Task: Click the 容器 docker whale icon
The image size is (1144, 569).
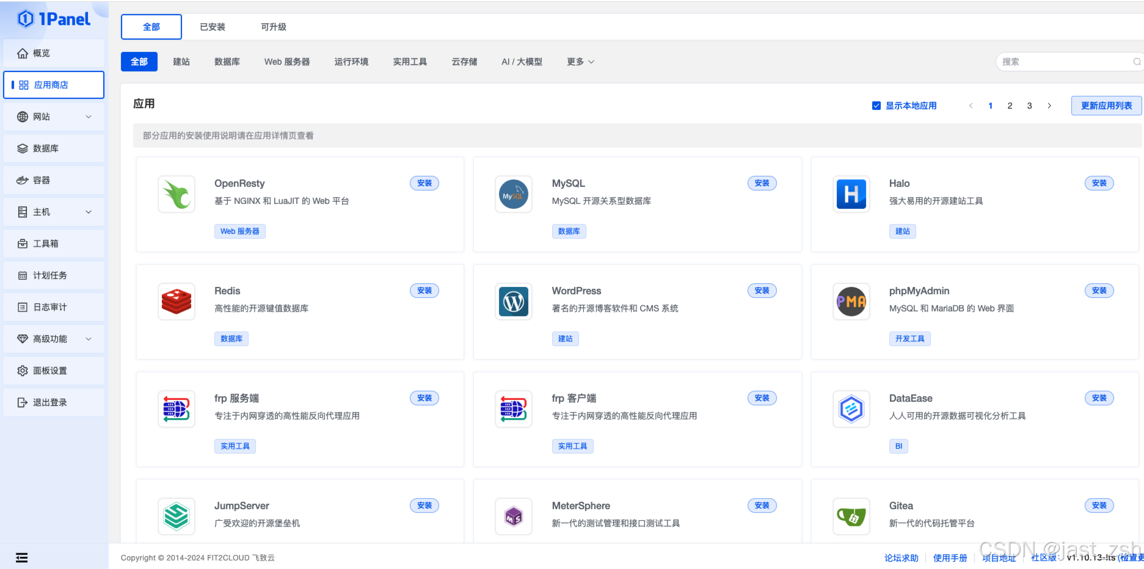Action: click(x=23, y=180)
